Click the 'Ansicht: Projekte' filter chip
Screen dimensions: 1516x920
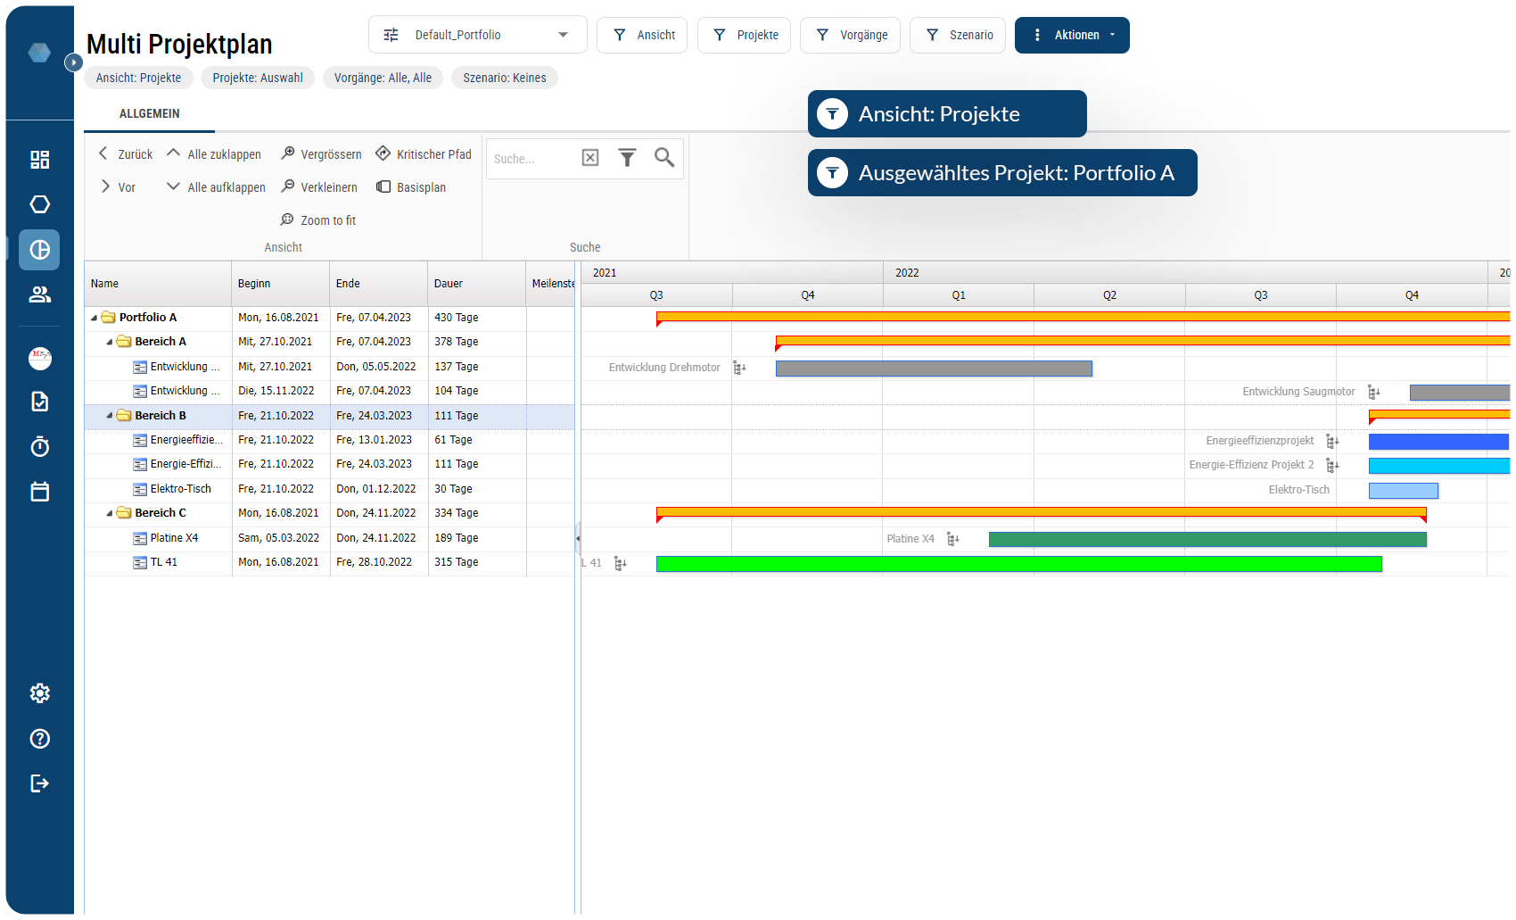point(138,78)
